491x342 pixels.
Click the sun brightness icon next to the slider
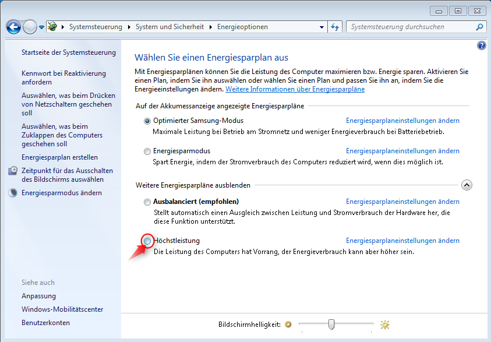tap(384, 325)
